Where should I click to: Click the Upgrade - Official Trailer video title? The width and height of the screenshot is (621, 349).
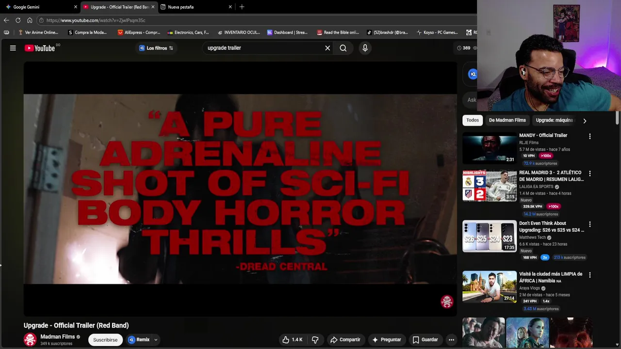click(x=76, y=325)
